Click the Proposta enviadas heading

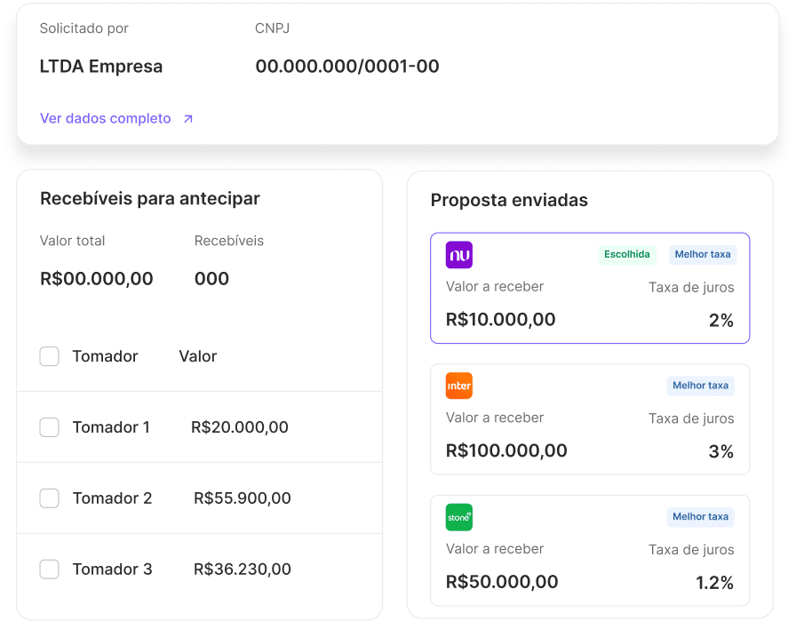[x=508, y=201]
